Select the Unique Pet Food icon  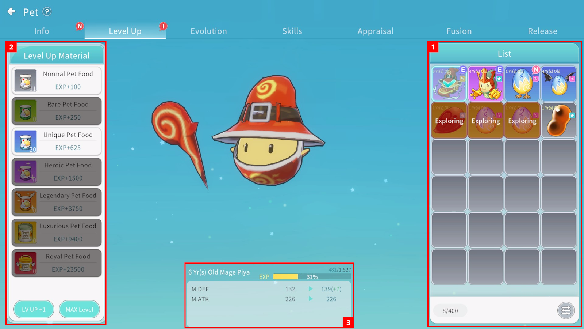[x=26, y=141]
